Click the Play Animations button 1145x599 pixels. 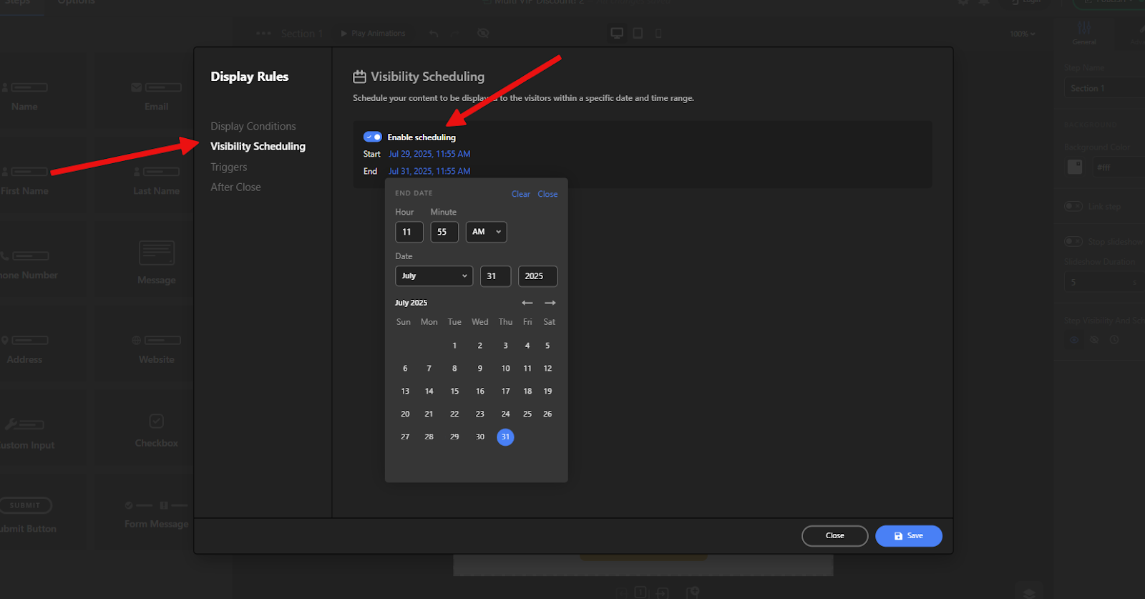[x=373, y=33]
